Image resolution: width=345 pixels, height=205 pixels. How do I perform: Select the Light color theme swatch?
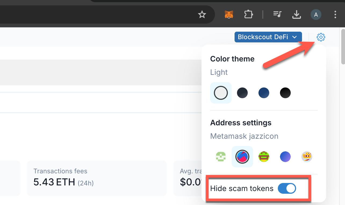coord(221,93)
